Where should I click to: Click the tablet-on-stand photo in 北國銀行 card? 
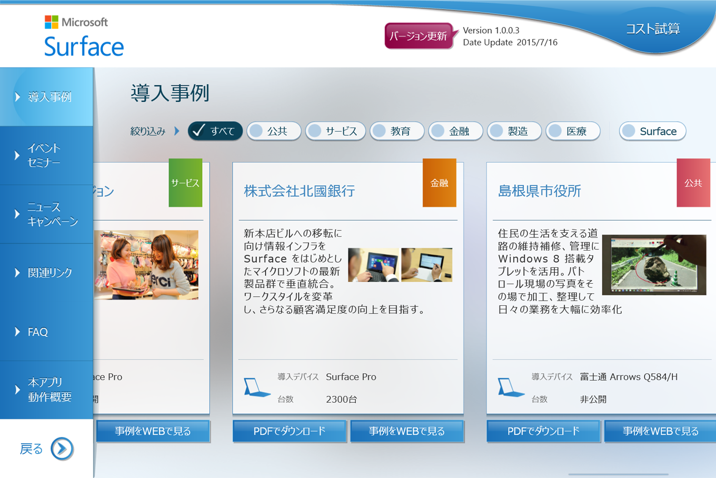(x=427, y=265)
